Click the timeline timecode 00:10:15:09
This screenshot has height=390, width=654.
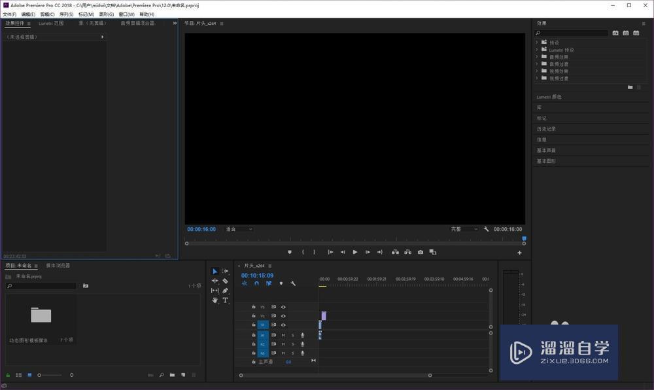tap(257, 275)
